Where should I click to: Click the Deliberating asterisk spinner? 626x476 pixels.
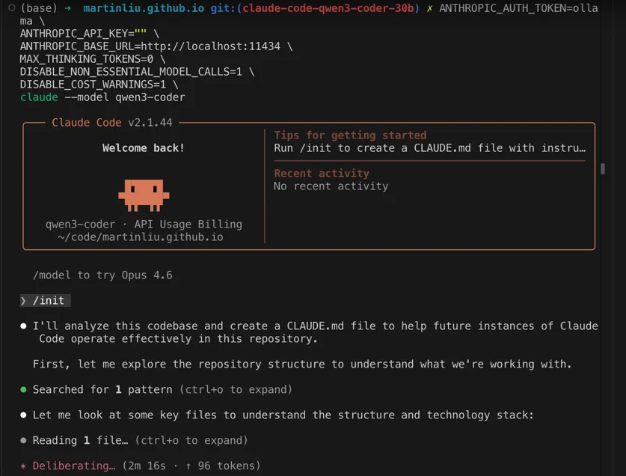click(x=24, y=466)
